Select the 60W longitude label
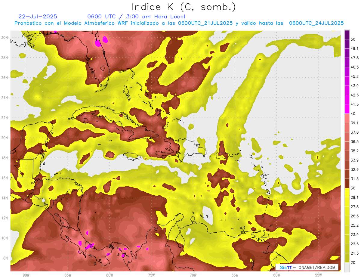Screen dimensions: 361x279 [277, 275]
